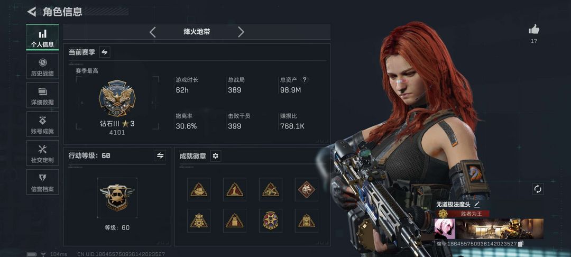
Task: Switch to the 历史战绩 tab
Action: point(43,67)
